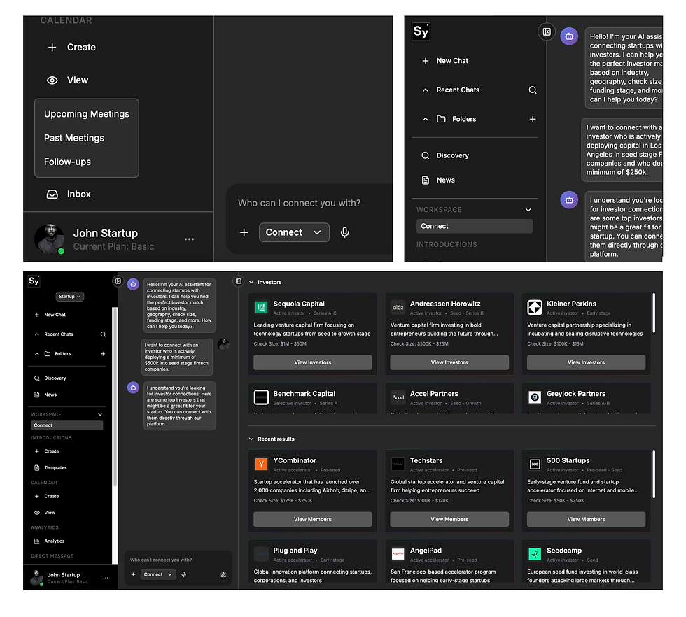Click John Startup's avatar in the full app sidebar
Screen dimensions: 686x617
36,578
